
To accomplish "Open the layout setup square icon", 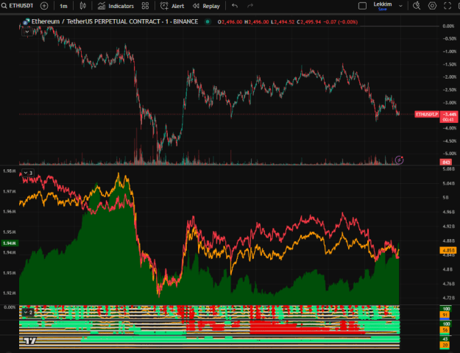I will coord(362,6).
